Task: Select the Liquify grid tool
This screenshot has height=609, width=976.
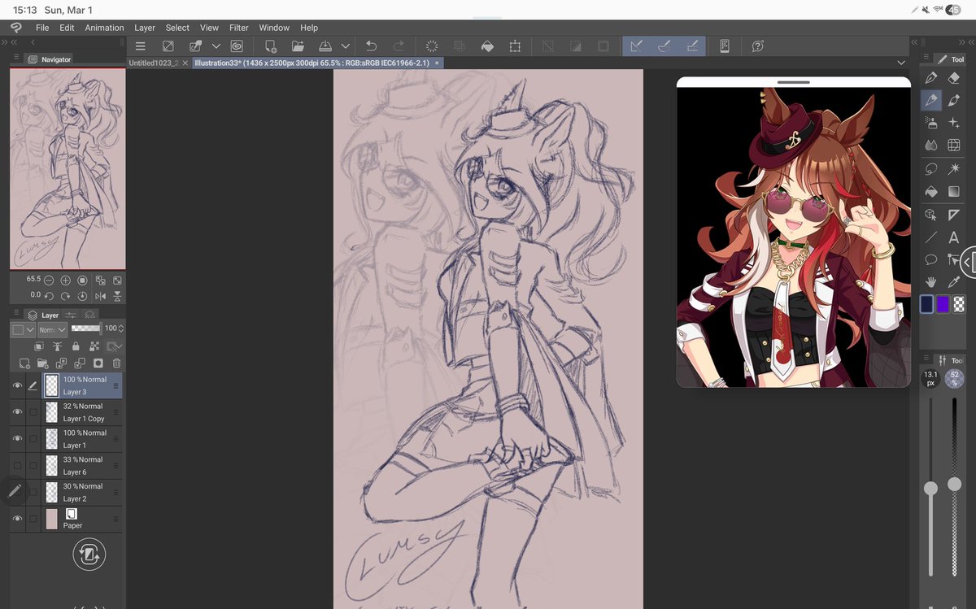Action: tap(954, 146)
